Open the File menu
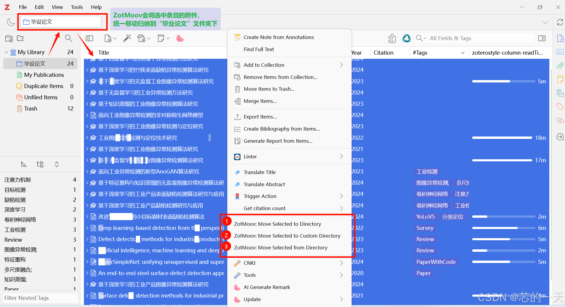The width and height of the screenshot is (565, 307). click(x=23, y=7)
